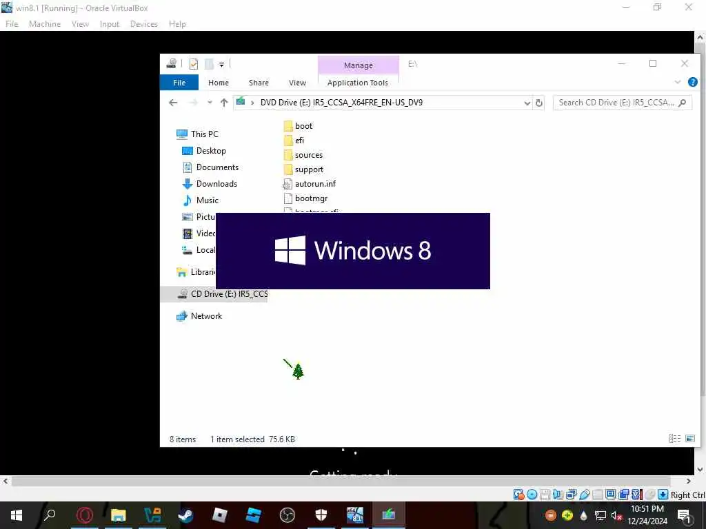Open the VirtualBox Devices menu
The height and width of the screenshot is (529, 706).
point(144,24)
